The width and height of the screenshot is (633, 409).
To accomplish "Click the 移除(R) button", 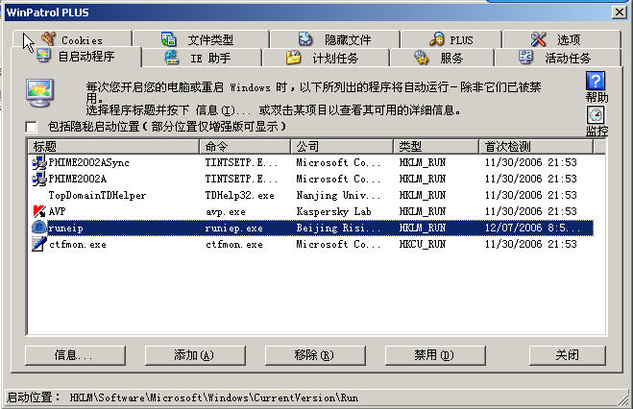I will [x=315, y=355].
